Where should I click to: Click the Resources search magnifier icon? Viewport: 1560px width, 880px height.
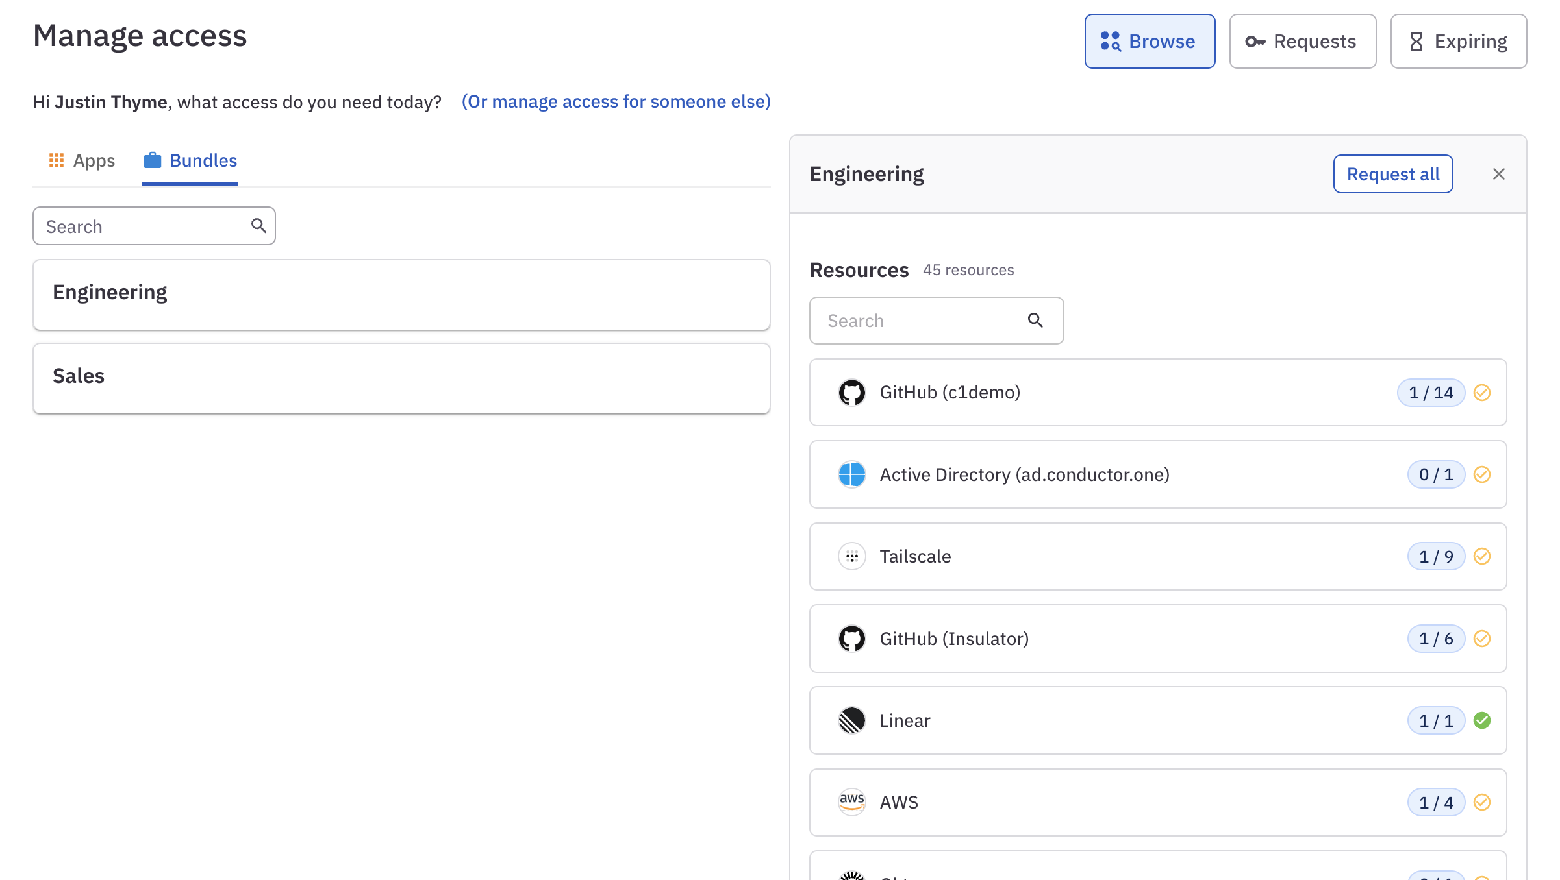tap(1035, 320)
